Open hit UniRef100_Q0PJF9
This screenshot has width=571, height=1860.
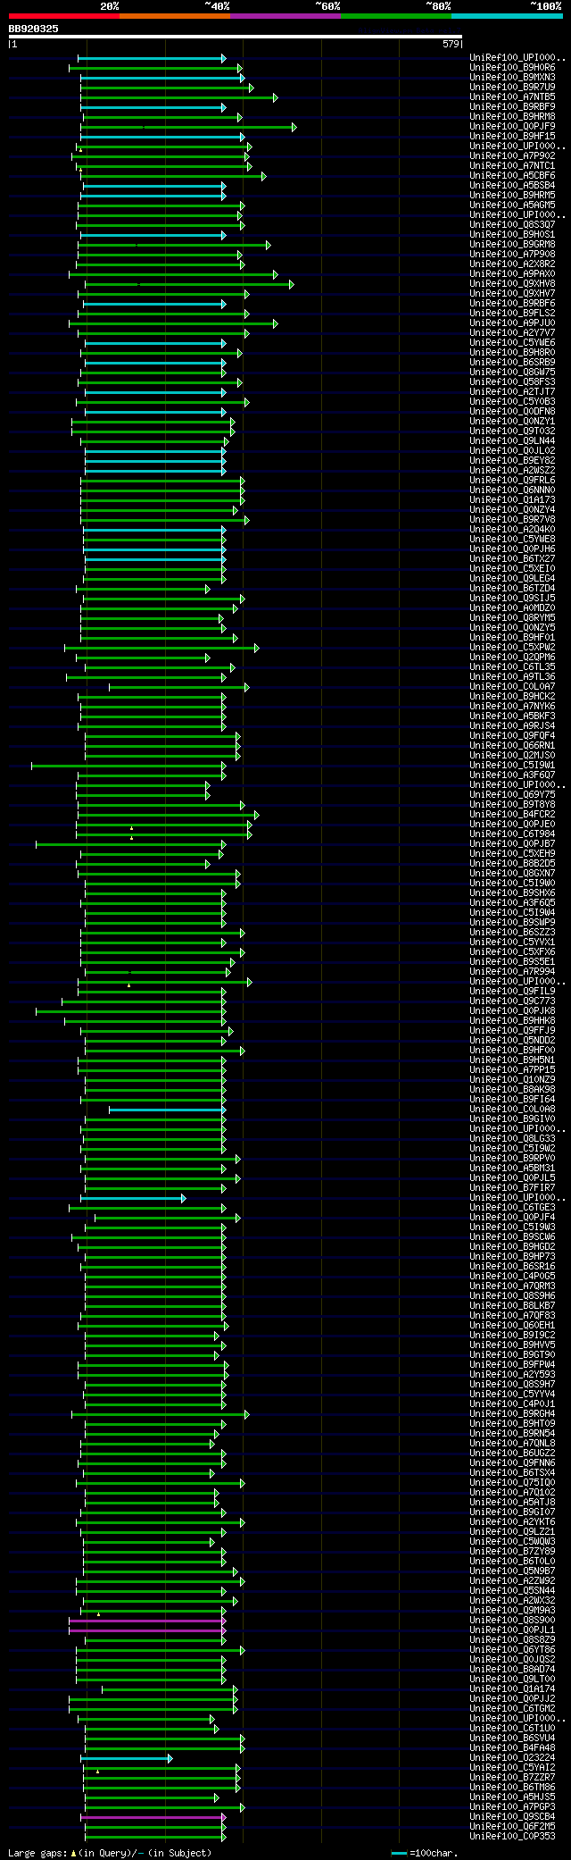pos(512,126)
